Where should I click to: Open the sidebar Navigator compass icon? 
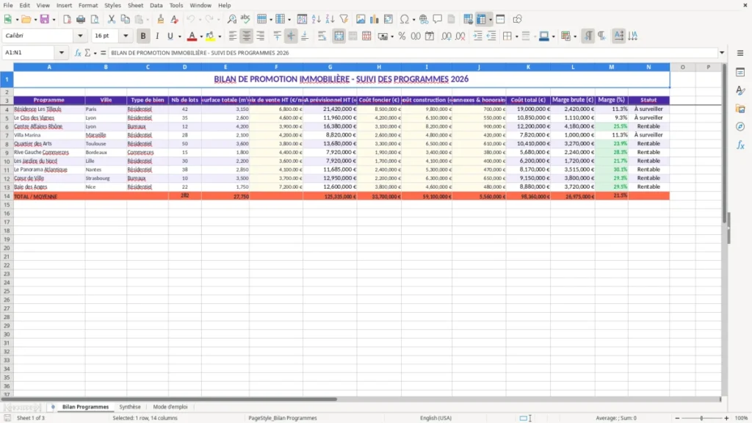coord(740,126)
